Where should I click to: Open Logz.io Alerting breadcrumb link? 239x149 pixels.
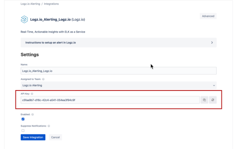click(x=30, y=4)
